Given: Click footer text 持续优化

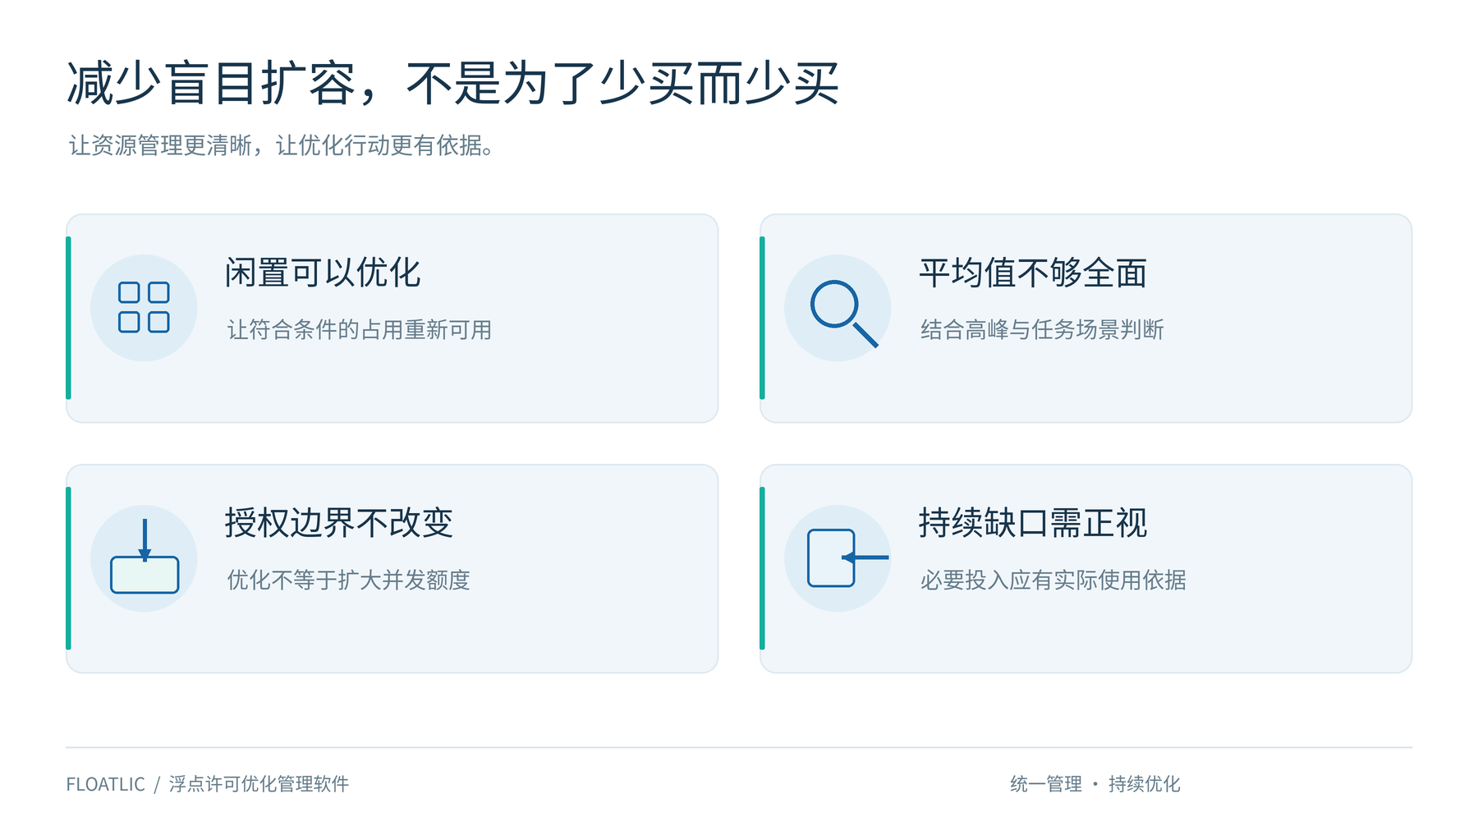Looking at the screenshot, I should (1144, 784).
